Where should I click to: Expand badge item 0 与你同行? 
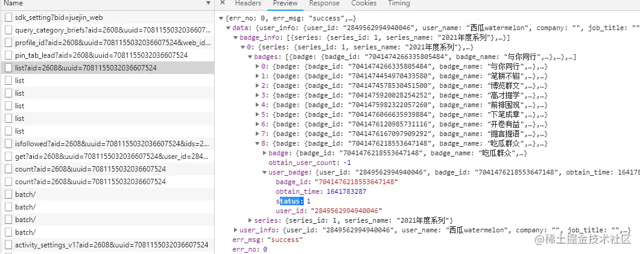tap(257, 66)
